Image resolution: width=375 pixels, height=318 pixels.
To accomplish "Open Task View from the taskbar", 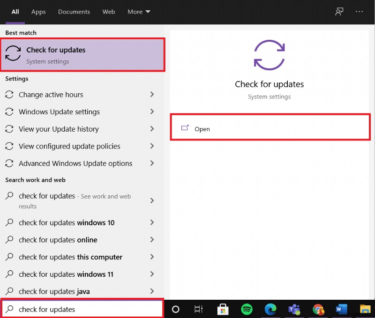I will [x=198, y=309].
